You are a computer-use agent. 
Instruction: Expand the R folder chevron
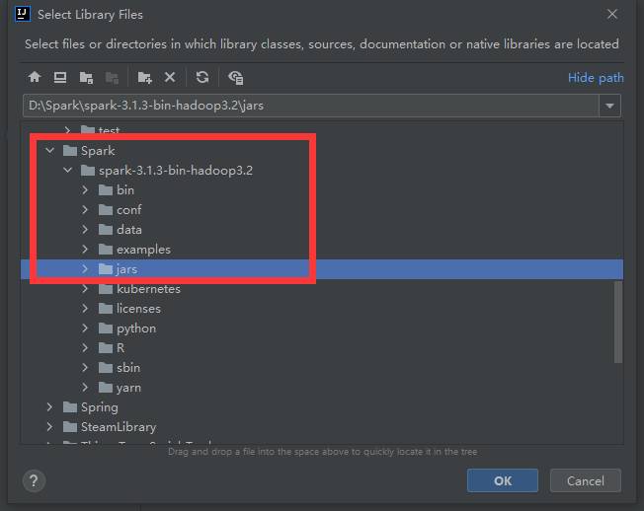85,348
